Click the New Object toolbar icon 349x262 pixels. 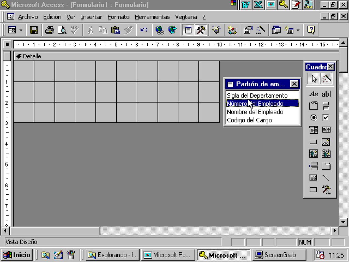(x=289, y=30)
